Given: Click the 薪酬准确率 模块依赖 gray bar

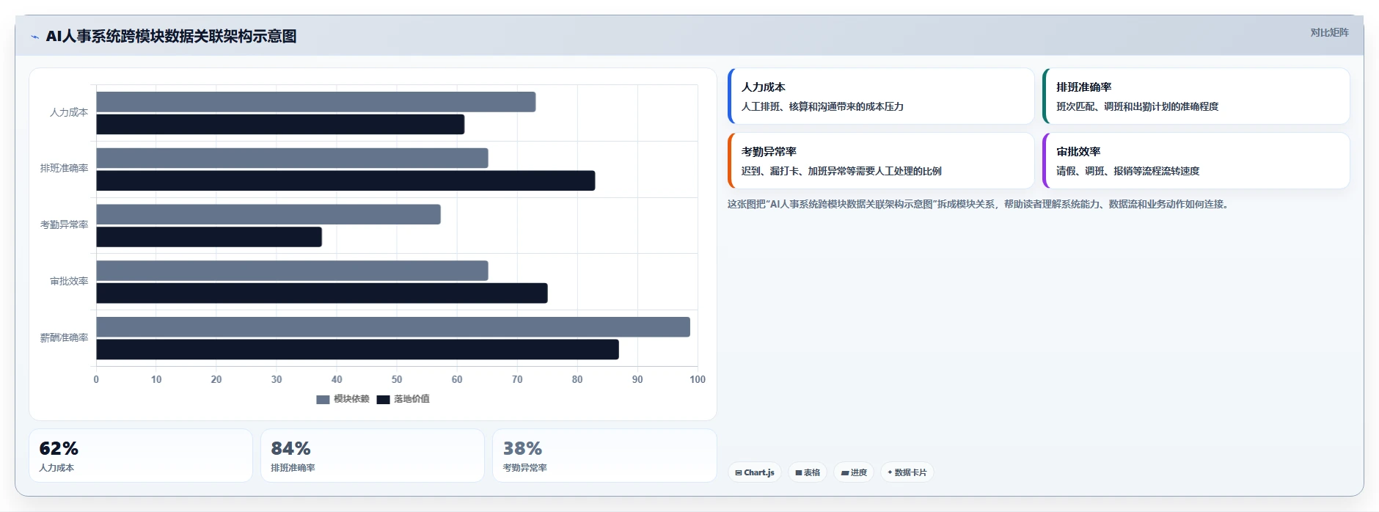Looking at the screenshot, I should (x=393, y=327).
